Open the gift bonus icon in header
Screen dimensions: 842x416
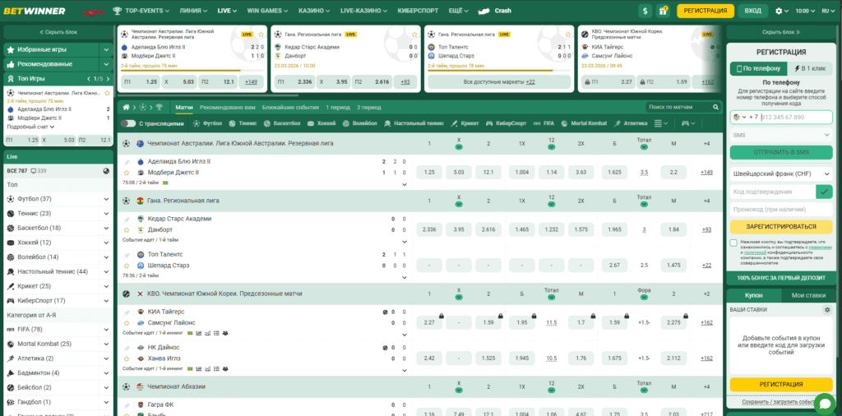point(663,12)
